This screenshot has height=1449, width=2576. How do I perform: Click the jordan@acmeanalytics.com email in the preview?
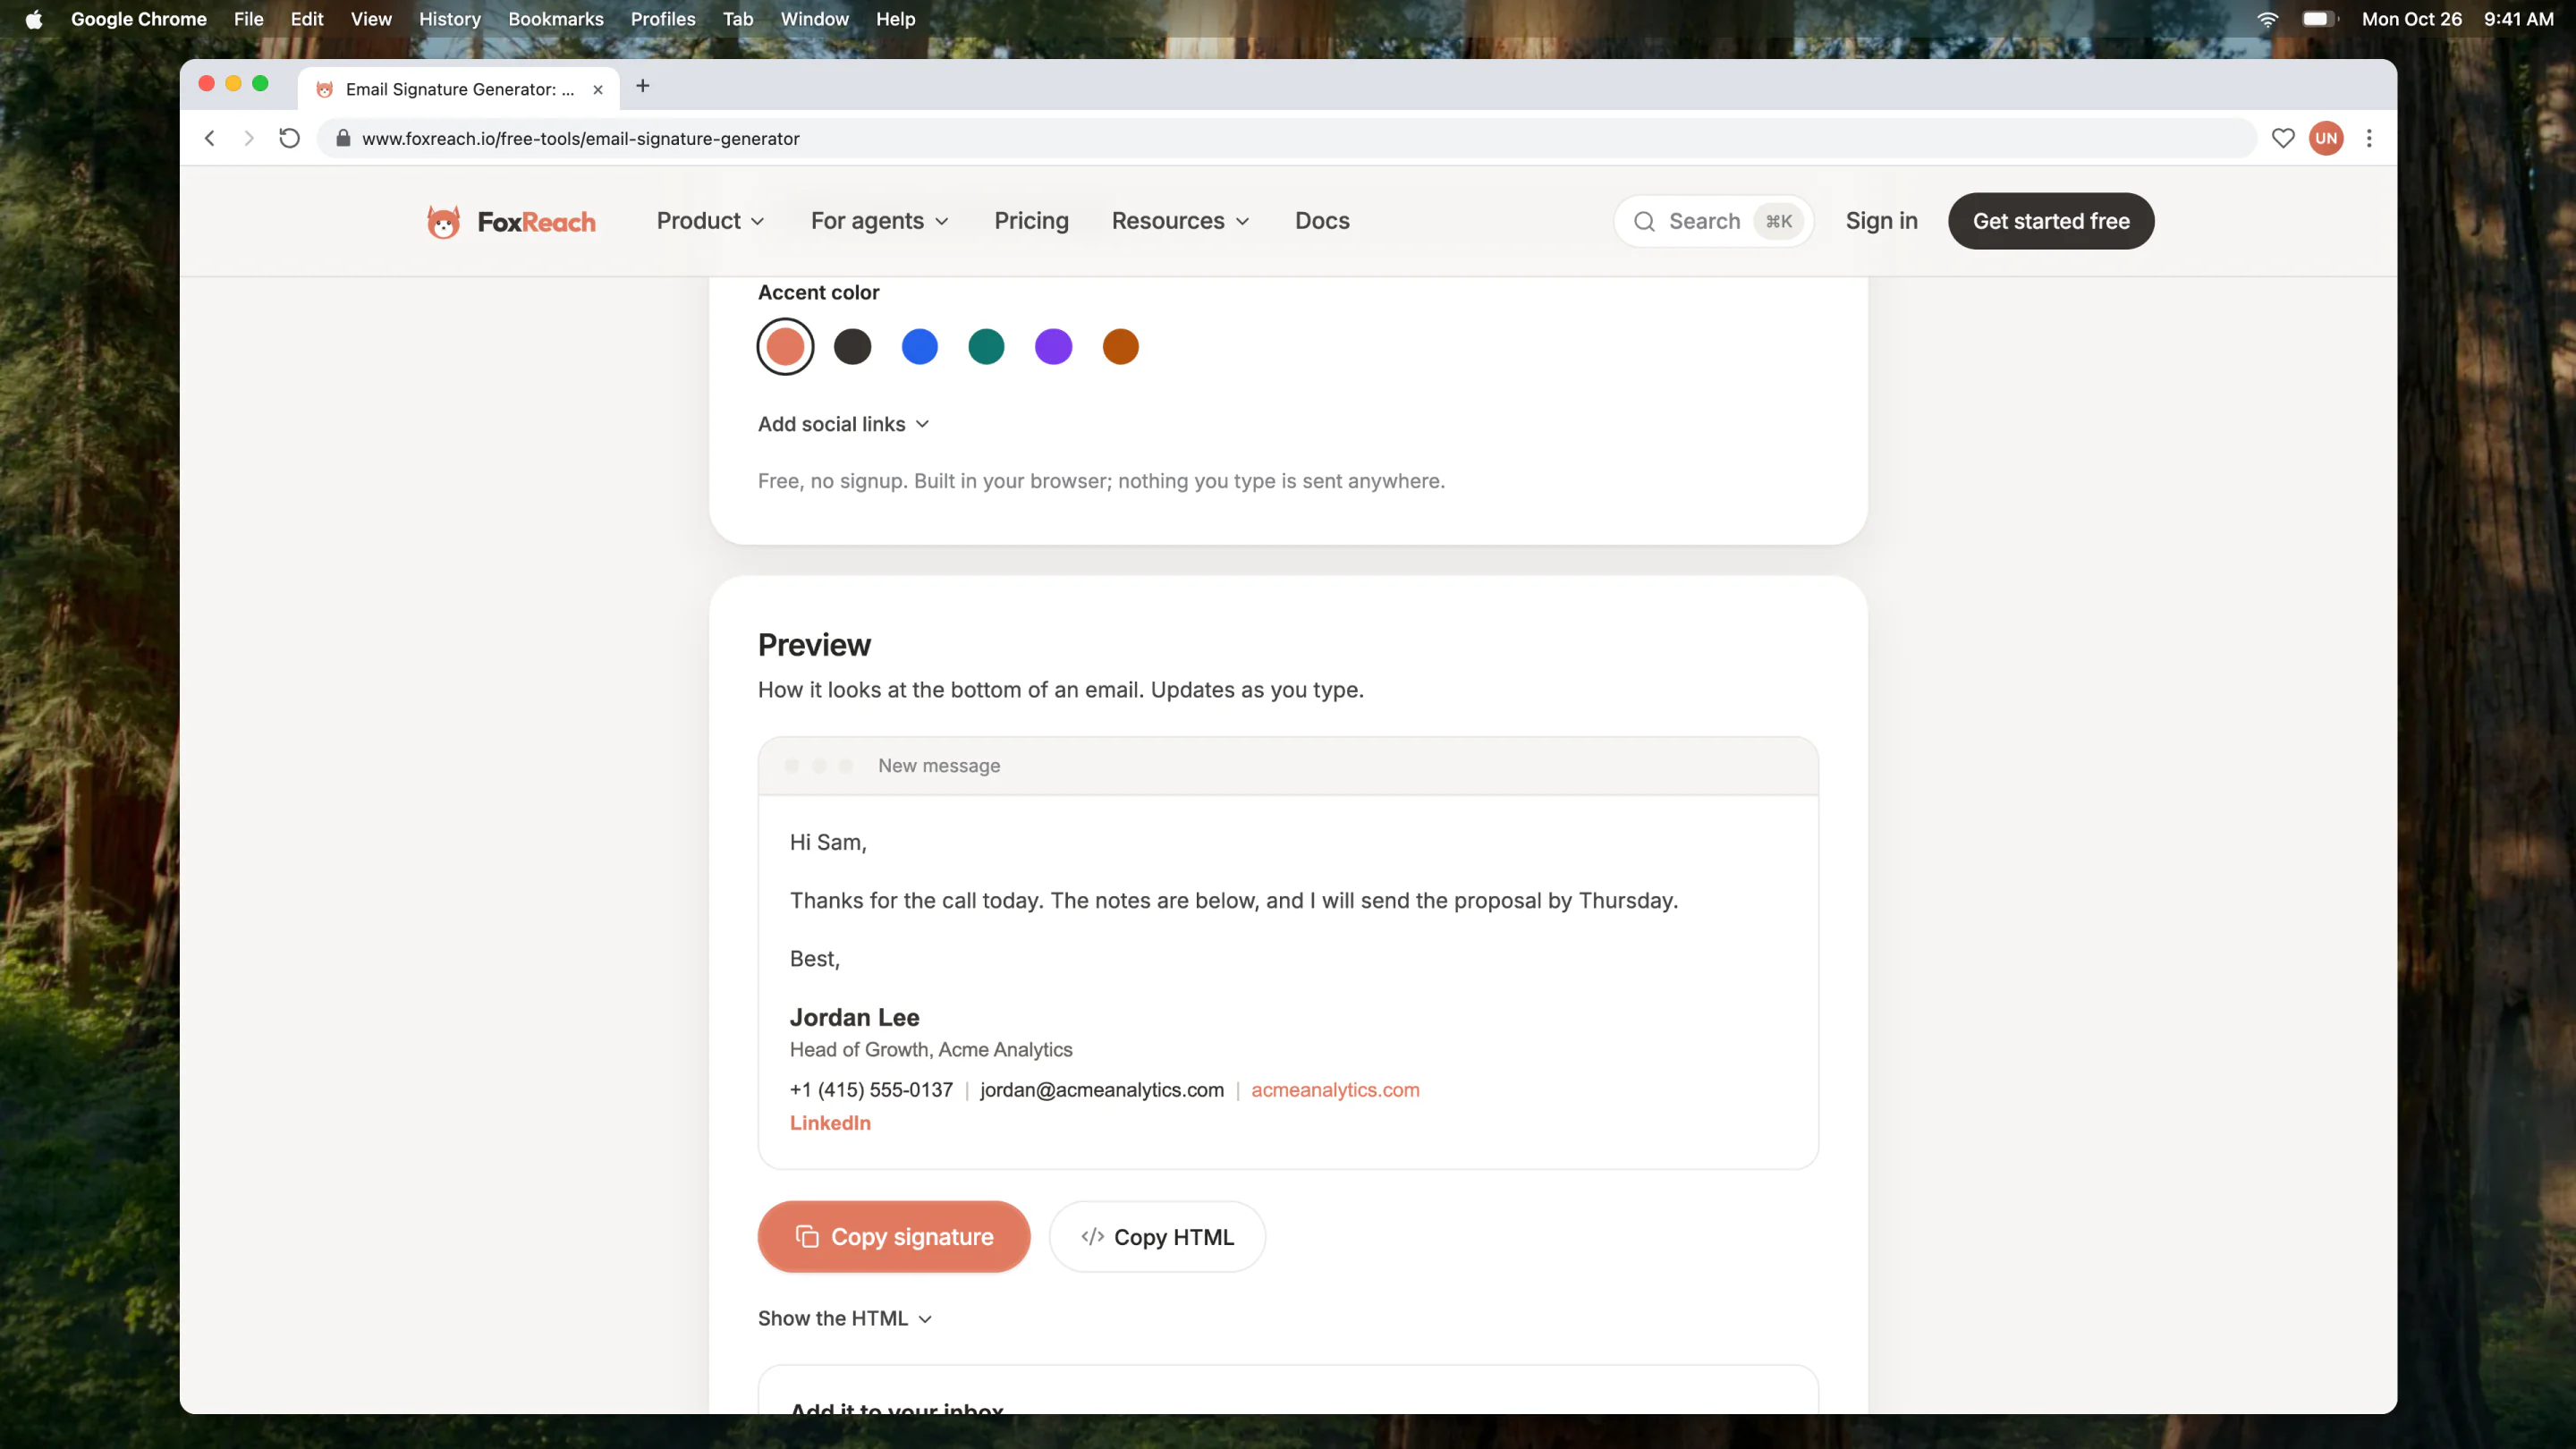point(1102,1090)
